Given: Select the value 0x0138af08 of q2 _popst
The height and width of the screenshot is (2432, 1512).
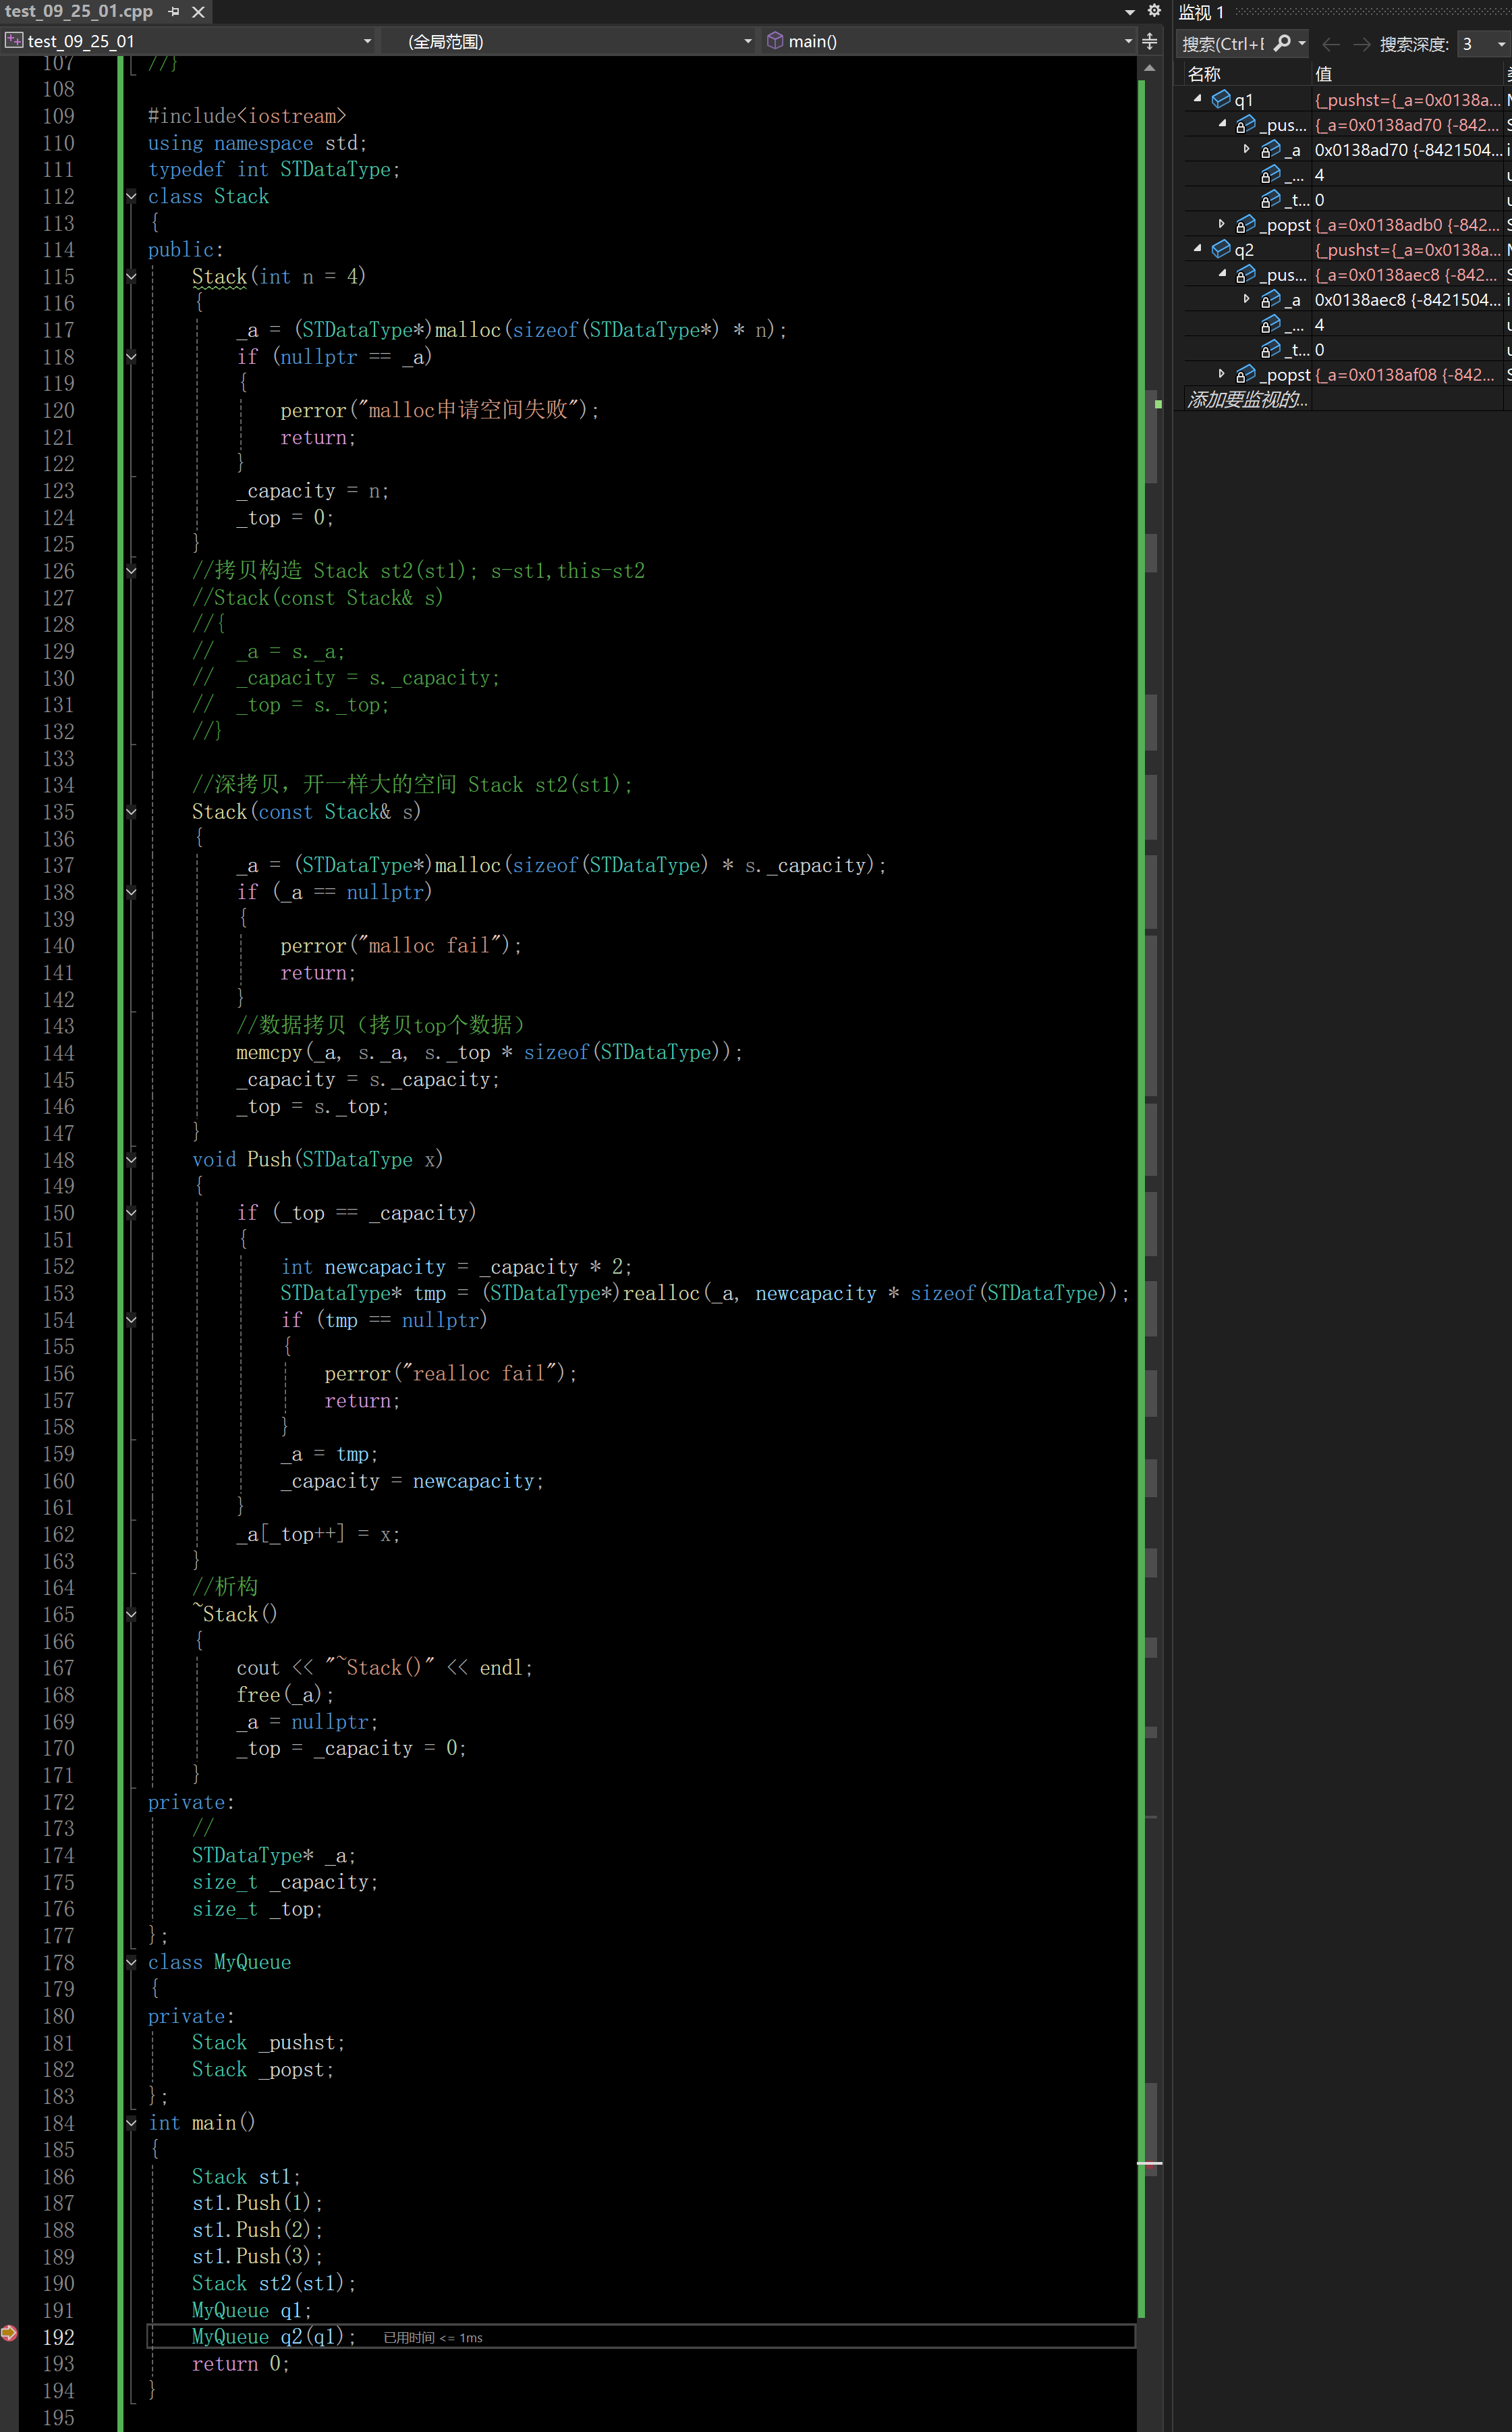Looking at the screenshot, I should [x=1407, y=374].
